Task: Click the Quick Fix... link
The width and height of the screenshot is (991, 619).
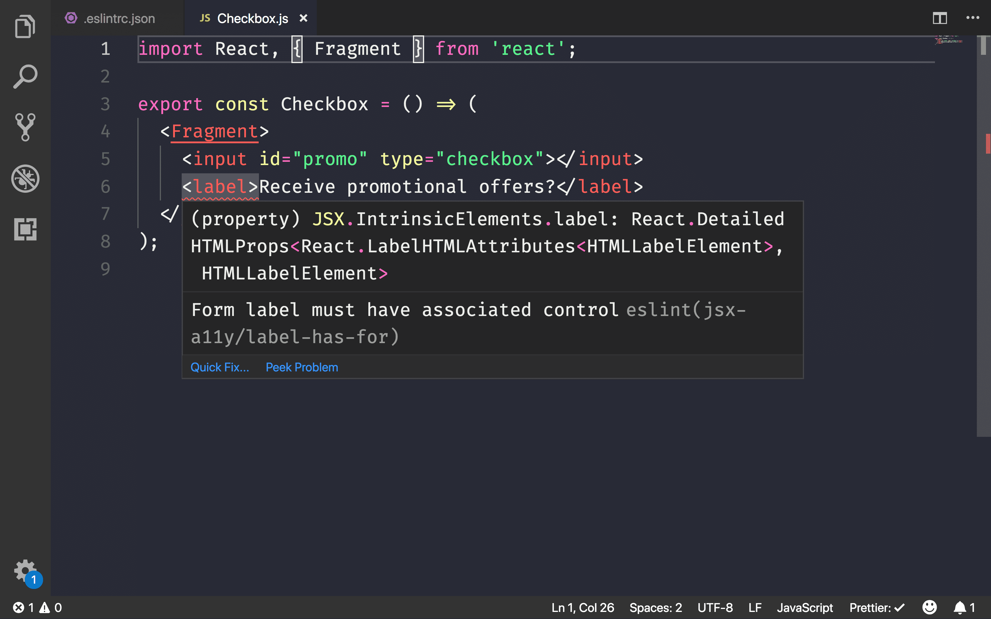Action: click(x=219, y=367)
